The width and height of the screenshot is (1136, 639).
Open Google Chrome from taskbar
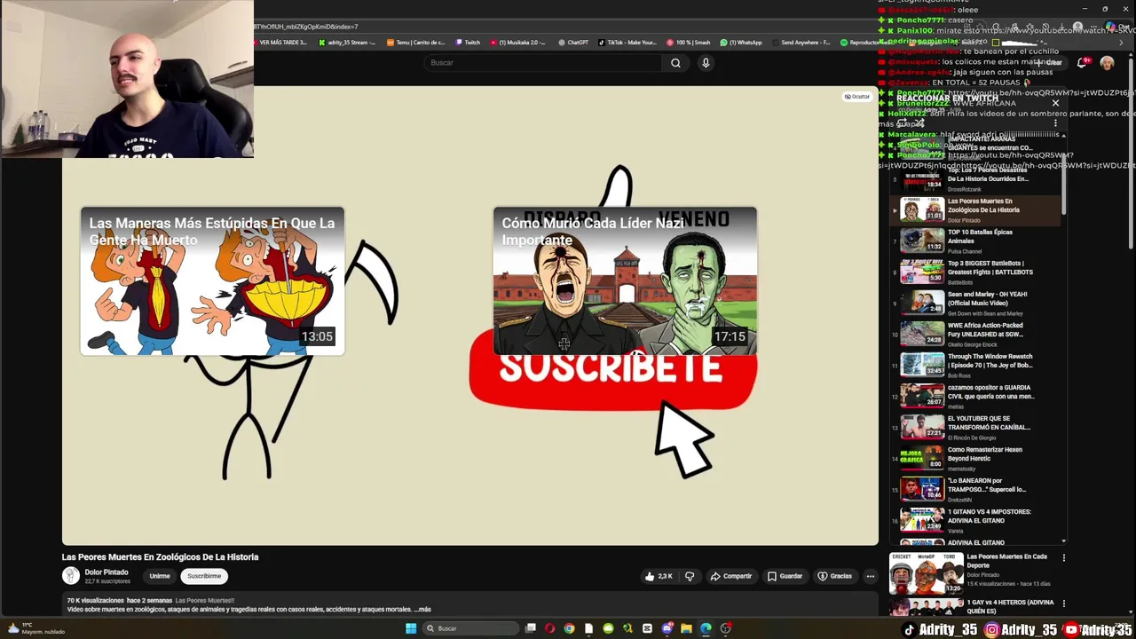[569, 628]
